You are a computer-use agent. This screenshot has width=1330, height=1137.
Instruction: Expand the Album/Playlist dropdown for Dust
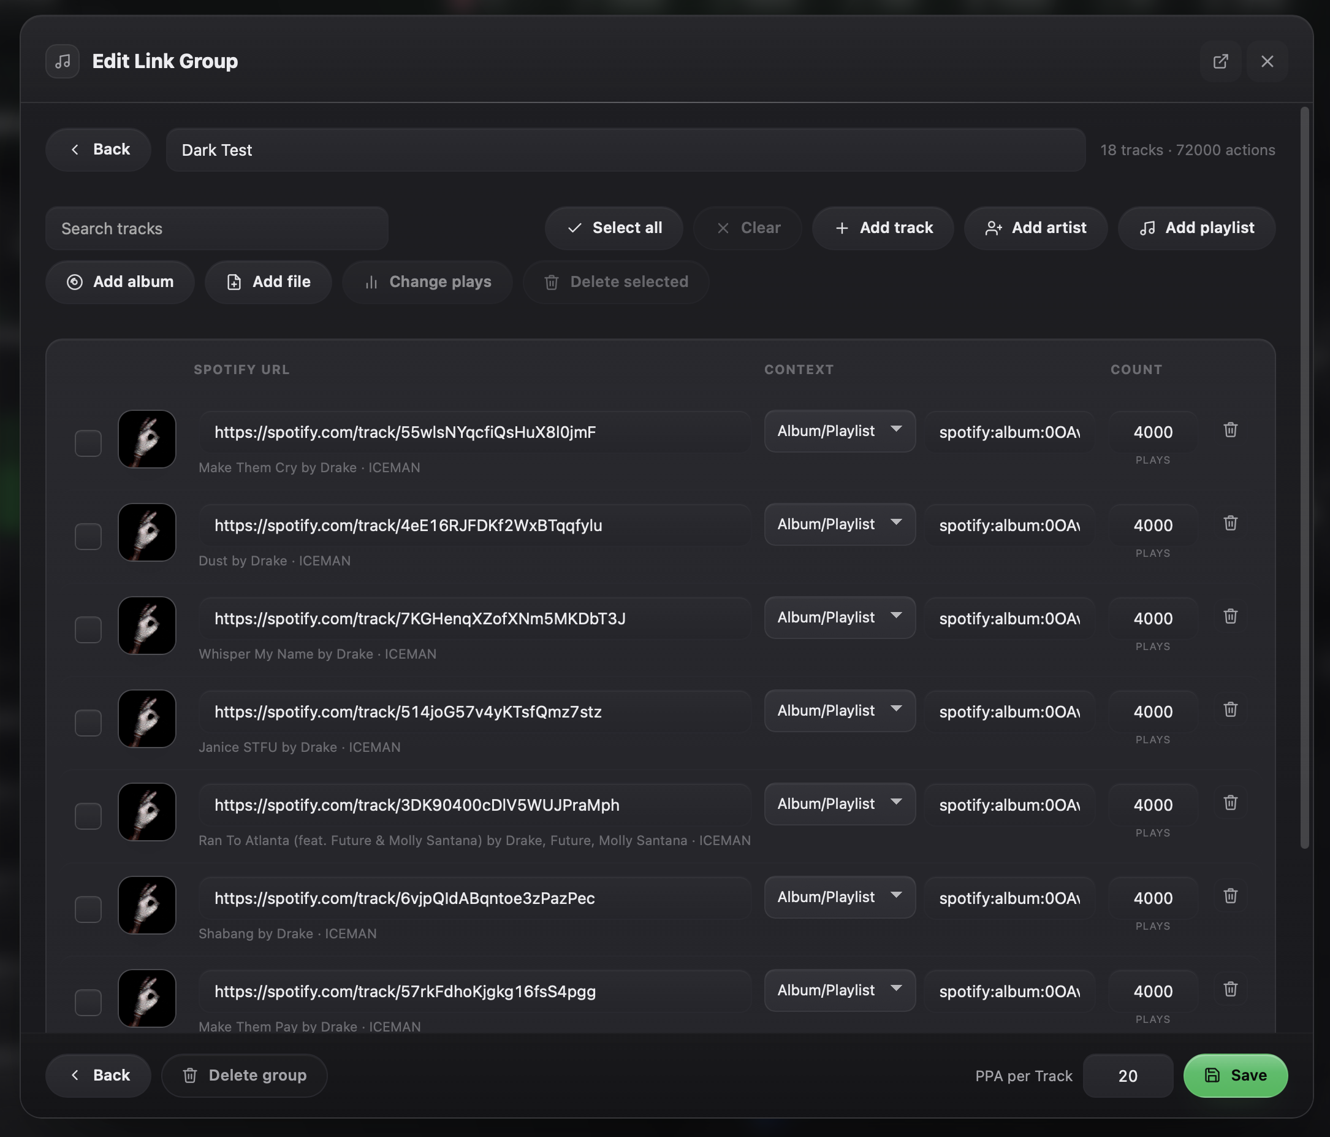point(840,524)
